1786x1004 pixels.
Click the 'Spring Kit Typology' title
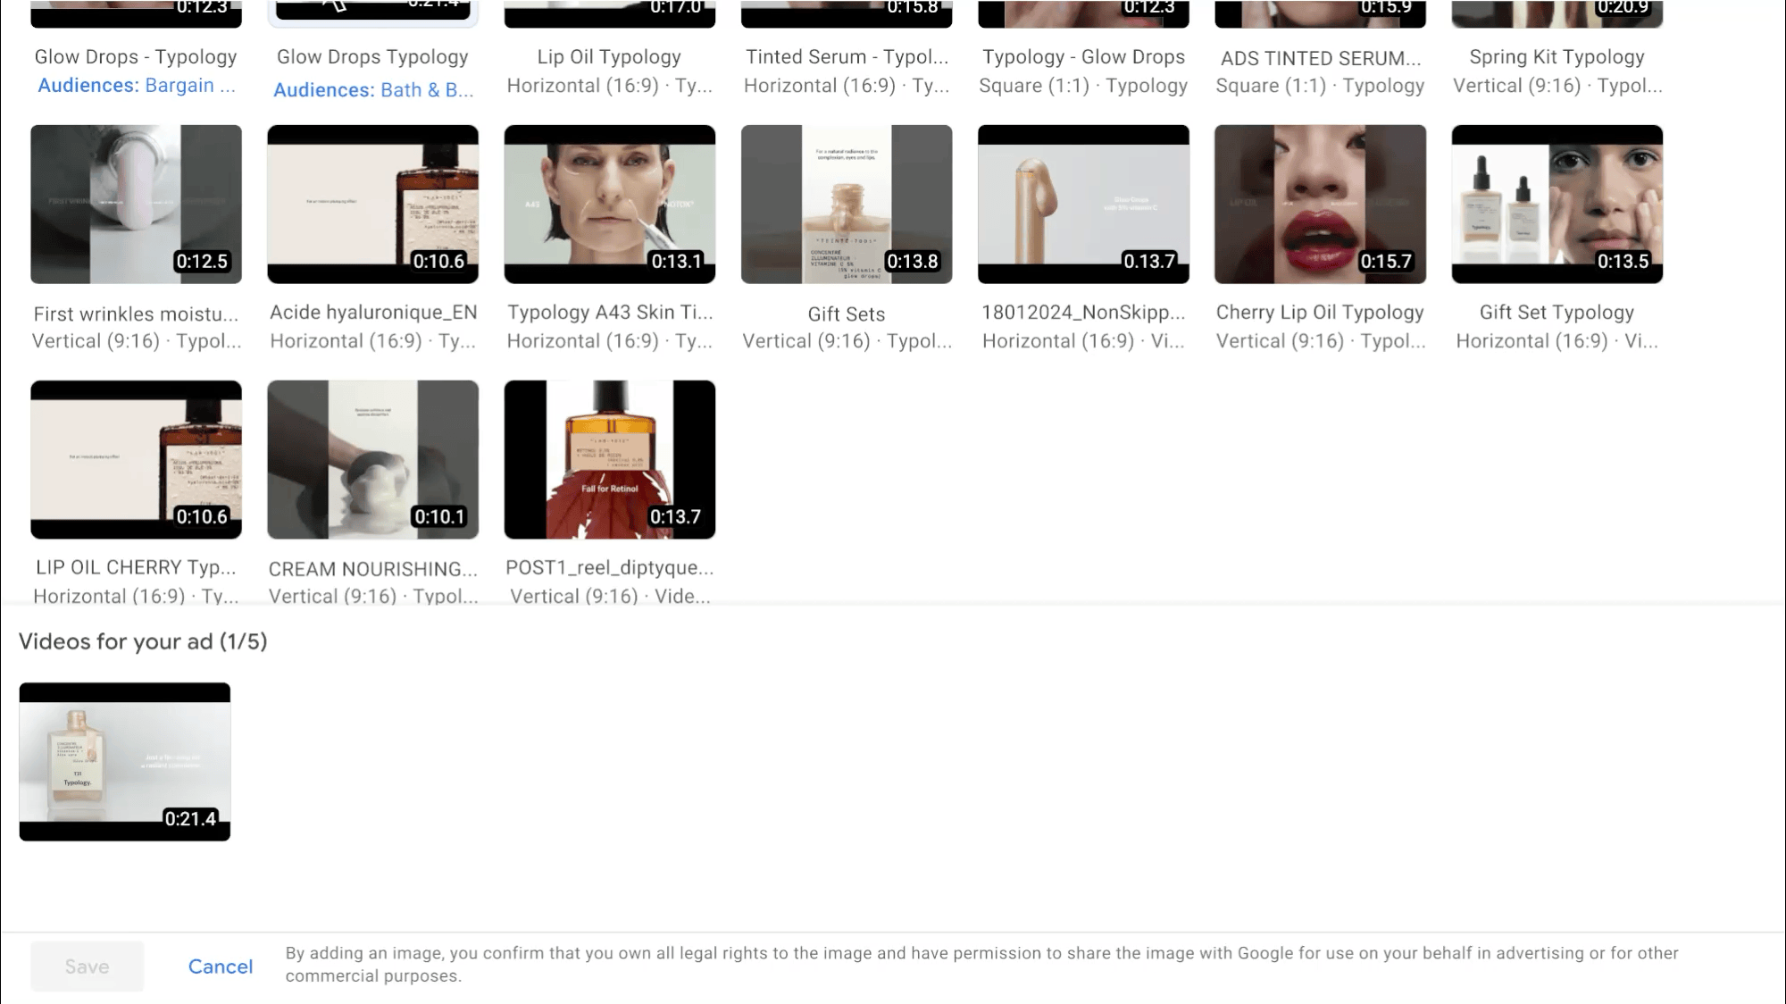pyautogui.click(x=1556, y=57)
